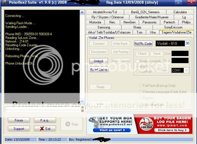Open the Tsm tab

click(139, 32)
